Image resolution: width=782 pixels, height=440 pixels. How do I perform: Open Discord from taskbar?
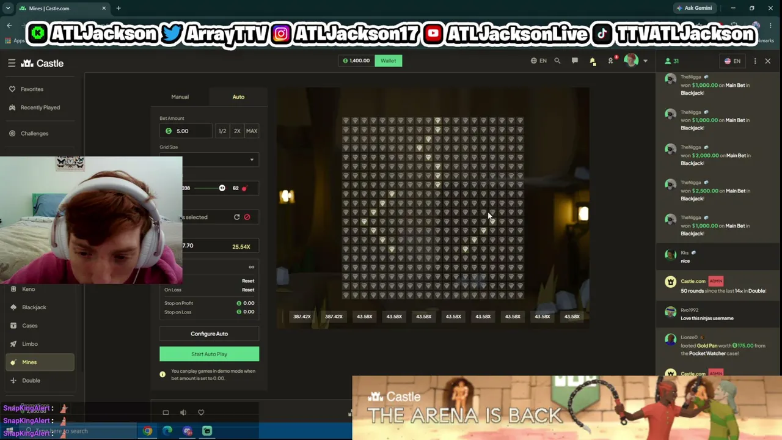pos(188,431)
